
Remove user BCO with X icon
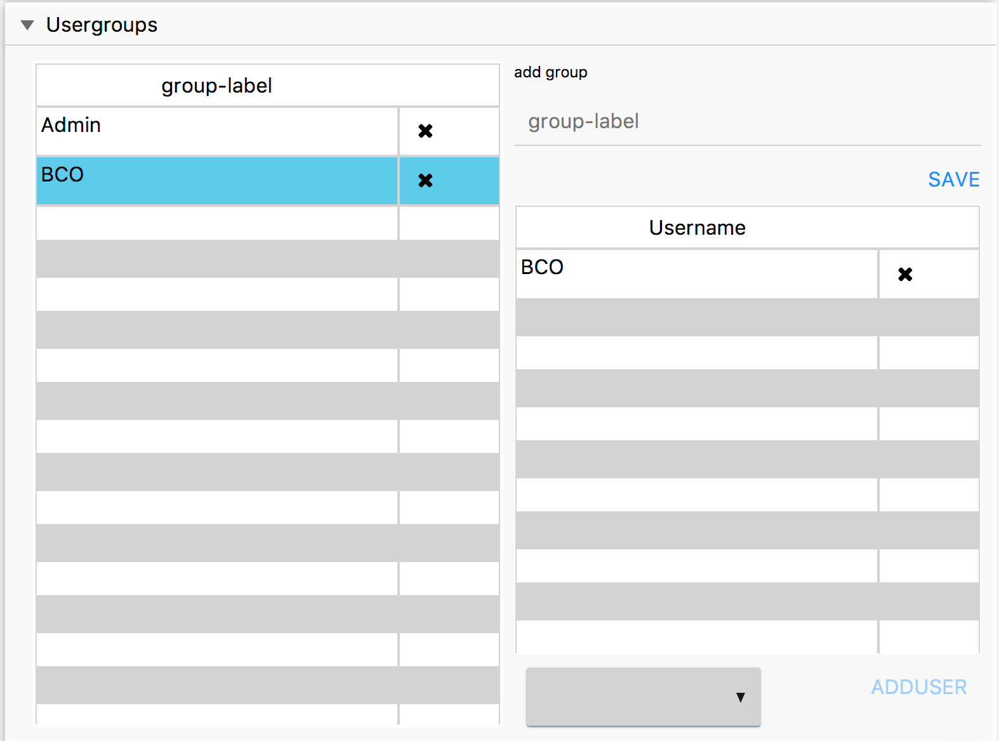pos(905,274)
